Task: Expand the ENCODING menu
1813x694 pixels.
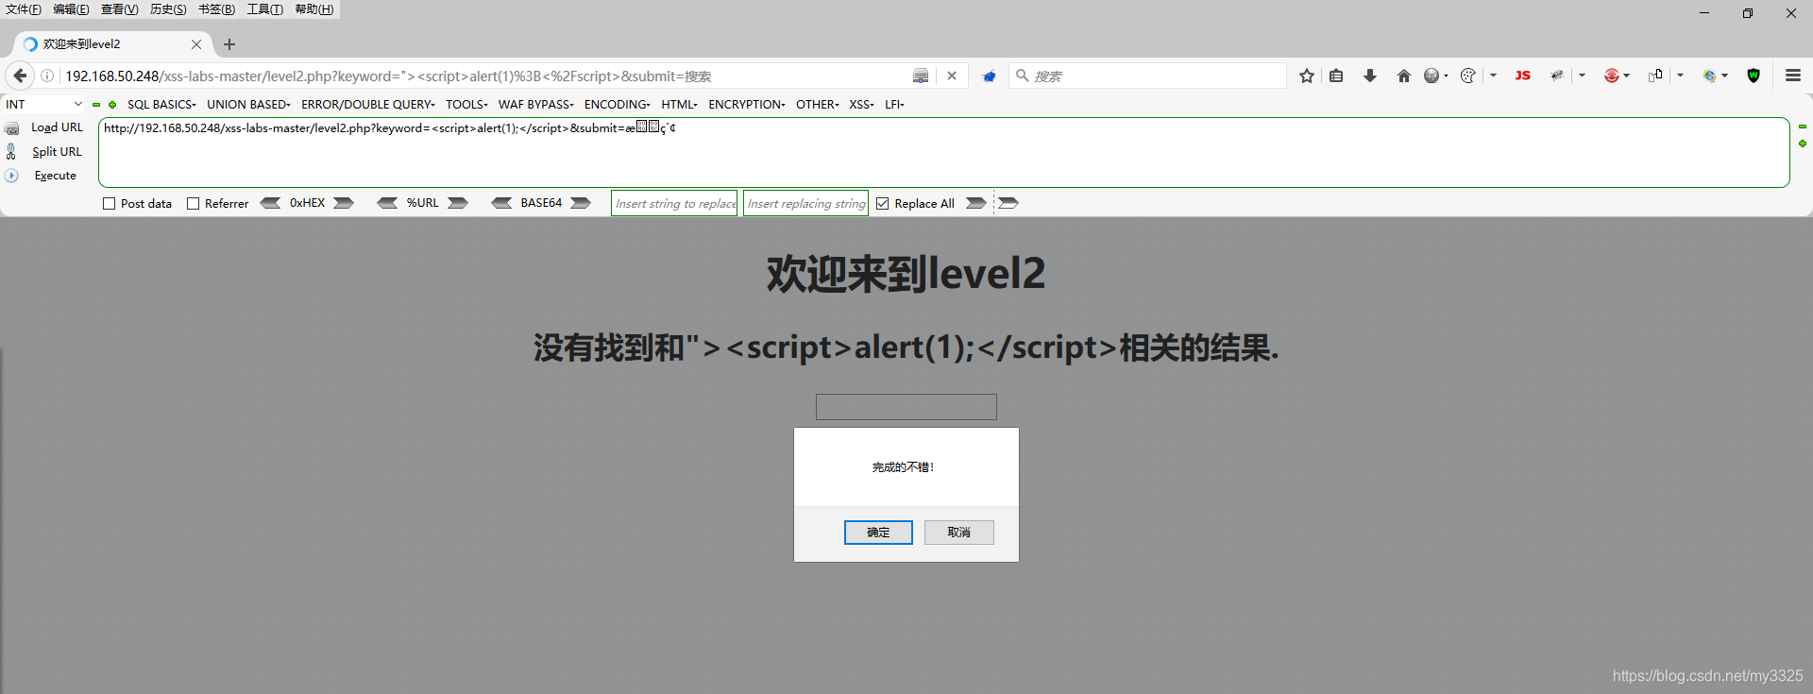Action: click(x=618, y=105)
